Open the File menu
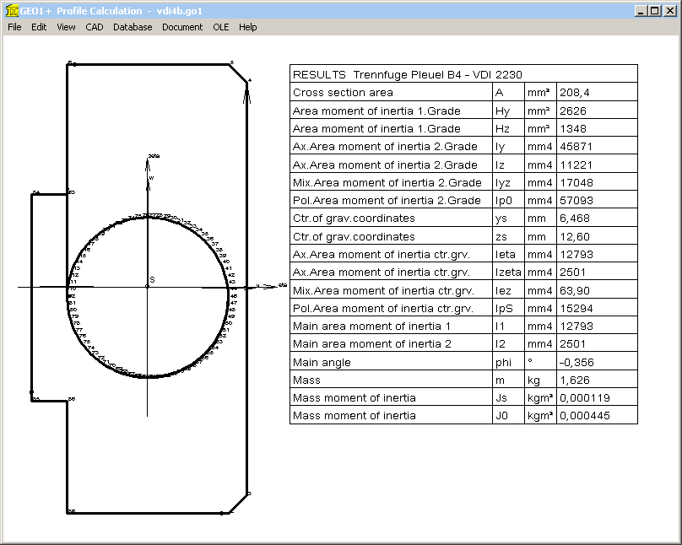Screen dimensions: 682x545 14,27
